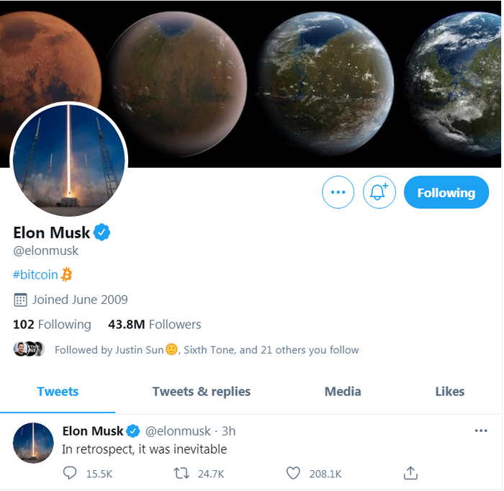Open the #bitcoin hashtag link

[36, 275]
